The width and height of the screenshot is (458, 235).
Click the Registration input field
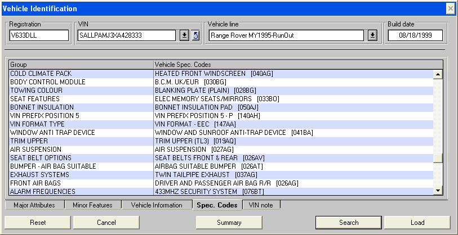39,35
